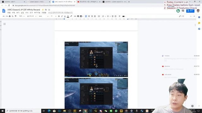Open the Arial font family dropdown
Viewport: 202px width, 113px height.
coord(44,16)
